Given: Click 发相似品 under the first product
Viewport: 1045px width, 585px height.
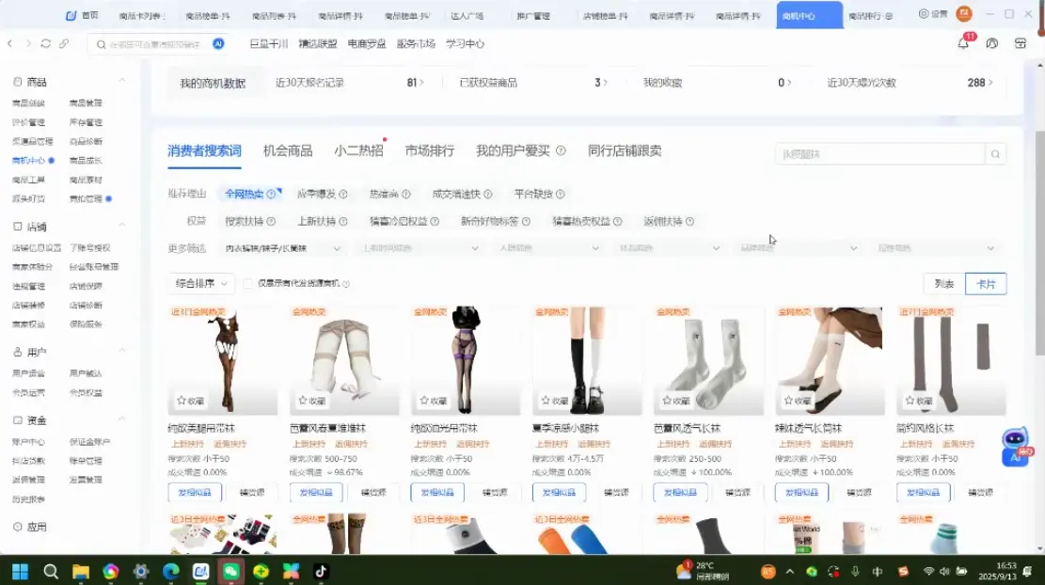Looking at the screenshot, I should click(195, 492).
